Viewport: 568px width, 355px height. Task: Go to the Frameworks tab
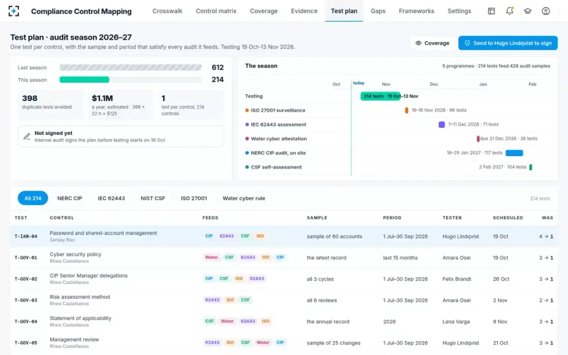417,11
